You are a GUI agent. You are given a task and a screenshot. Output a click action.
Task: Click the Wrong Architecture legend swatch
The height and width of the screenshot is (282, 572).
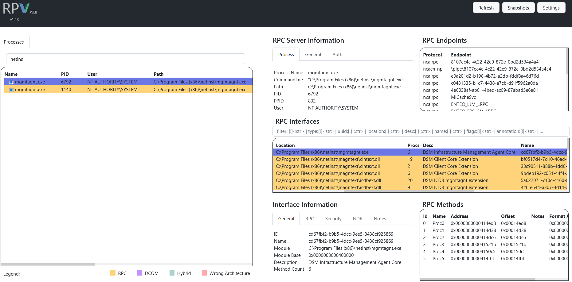pos(204,273)
